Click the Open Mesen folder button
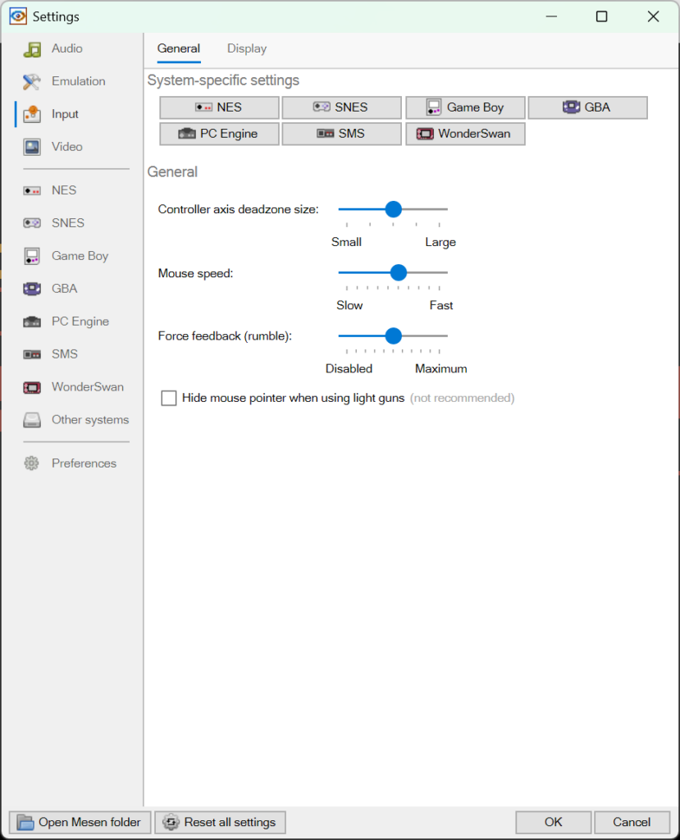The width and height of the screenshot is (680, 840). click(x=80, y=822)
